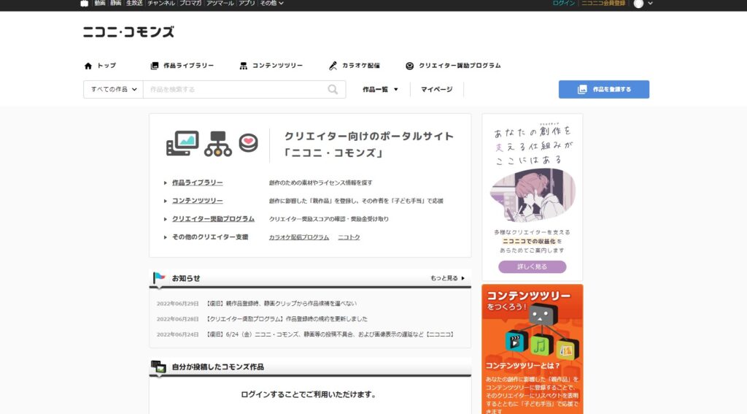The image size is (747, 414).
Task: Click the large heart coin icon
Action: [248, 142]
